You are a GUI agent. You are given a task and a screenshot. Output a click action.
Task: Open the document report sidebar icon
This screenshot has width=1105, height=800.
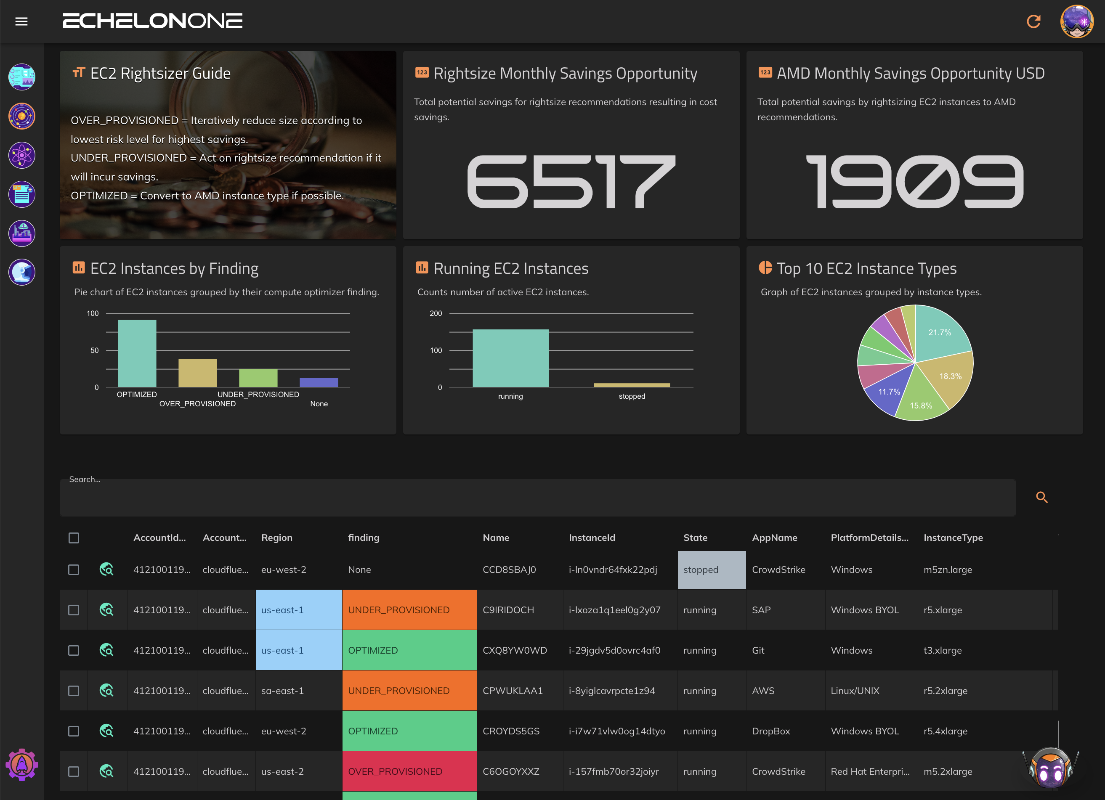point(22,194)
